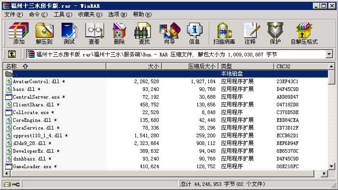
Task: Click size value 2,323,664
Action: click(146, 143)
